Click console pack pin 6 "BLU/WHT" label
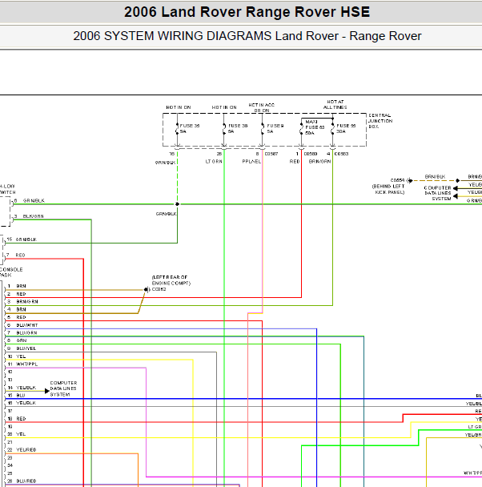 click(27, 325)
